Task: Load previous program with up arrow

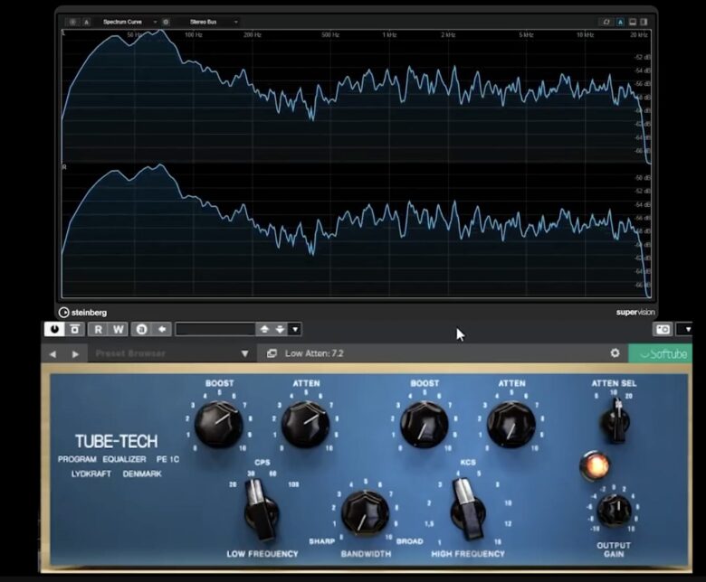Action: point(264,330)
